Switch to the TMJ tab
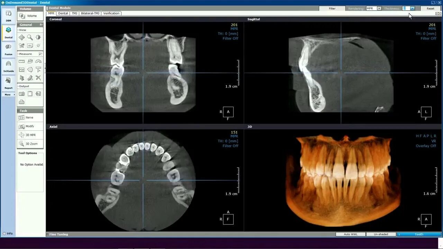The width and height of the screenshot is (443, 249). point(74,13)
